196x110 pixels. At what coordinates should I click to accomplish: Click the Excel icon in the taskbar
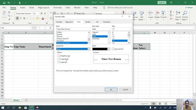click(x=31, y=108)
